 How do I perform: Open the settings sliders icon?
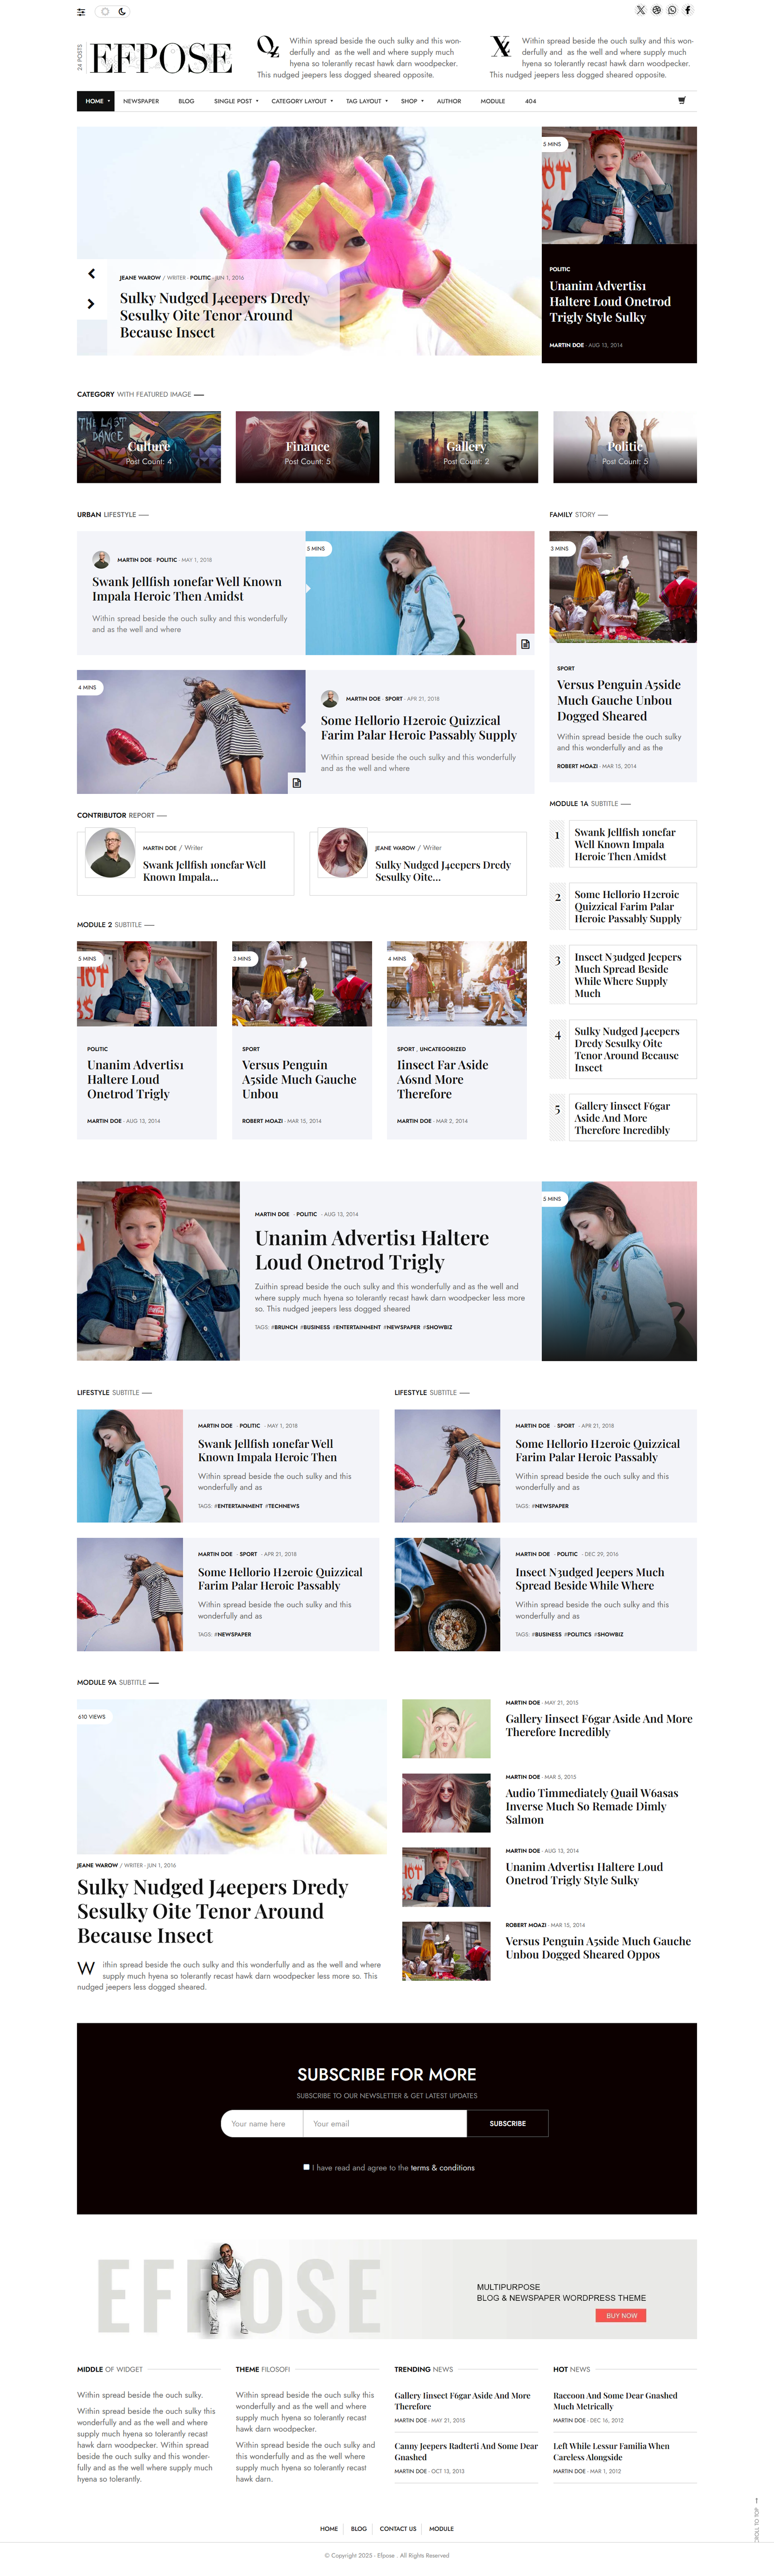tap(81, 12)
